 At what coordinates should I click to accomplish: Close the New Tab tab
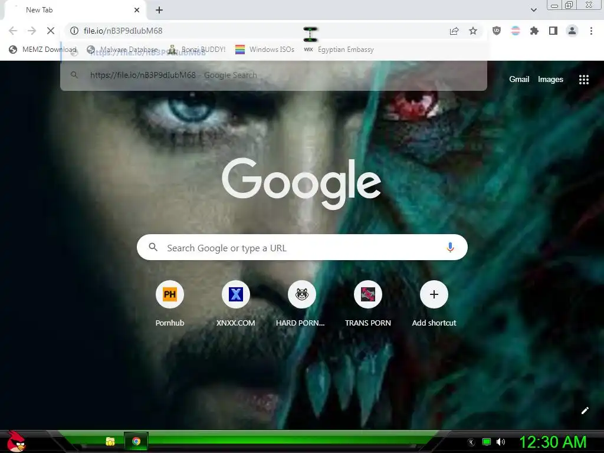click(137, 10)
